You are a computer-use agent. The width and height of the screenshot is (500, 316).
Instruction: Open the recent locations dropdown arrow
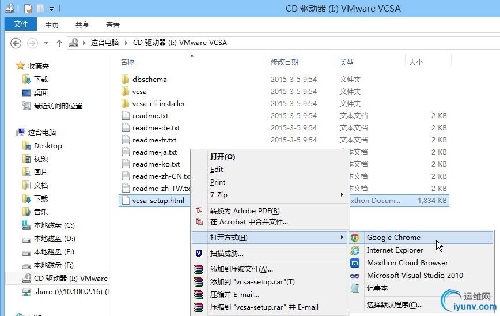click(x=46, y=43)
